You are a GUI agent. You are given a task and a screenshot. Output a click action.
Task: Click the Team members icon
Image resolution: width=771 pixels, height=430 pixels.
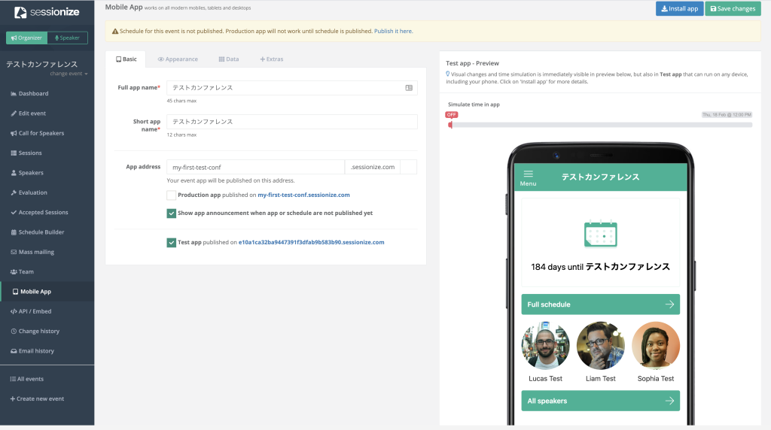click(13, 271)
